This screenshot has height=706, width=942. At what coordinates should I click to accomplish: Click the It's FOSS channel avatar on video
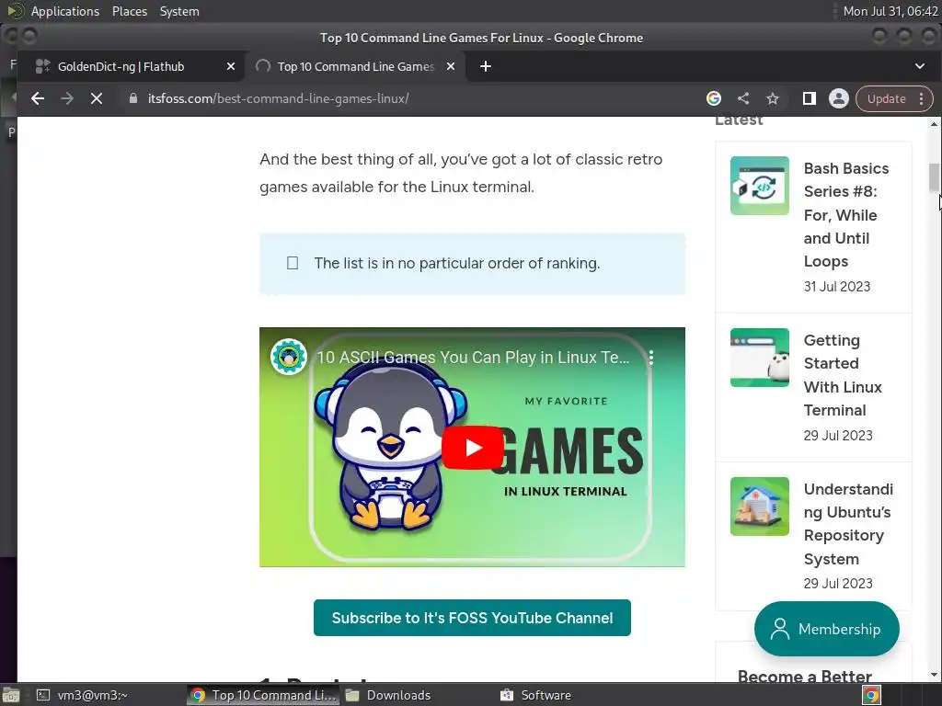tap(288, 357)
